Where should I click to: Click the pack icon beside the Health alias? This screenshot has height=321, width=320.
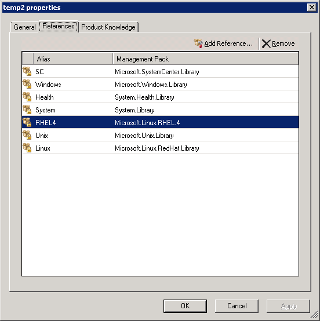click(27, 97)
